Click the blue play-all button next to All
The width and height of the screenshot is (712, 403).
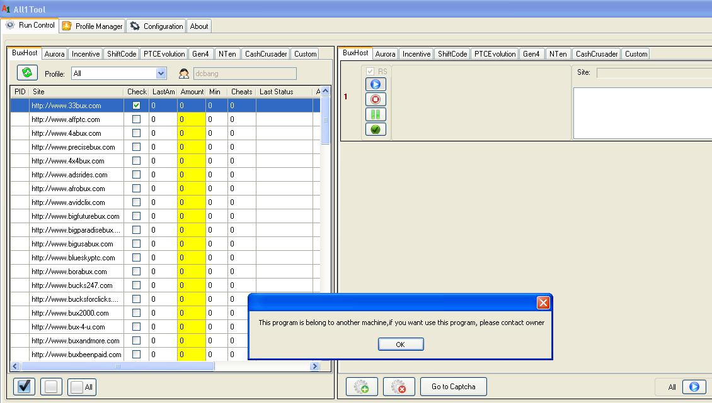click(694, 387)
